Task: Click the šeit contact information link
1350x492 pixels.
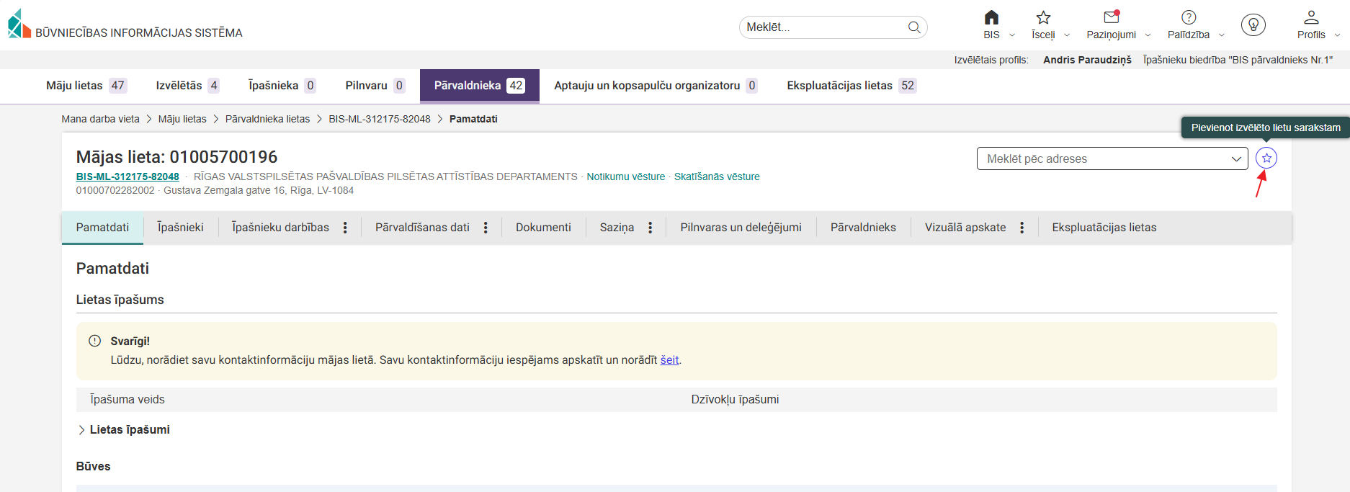Action: point(669,360)
